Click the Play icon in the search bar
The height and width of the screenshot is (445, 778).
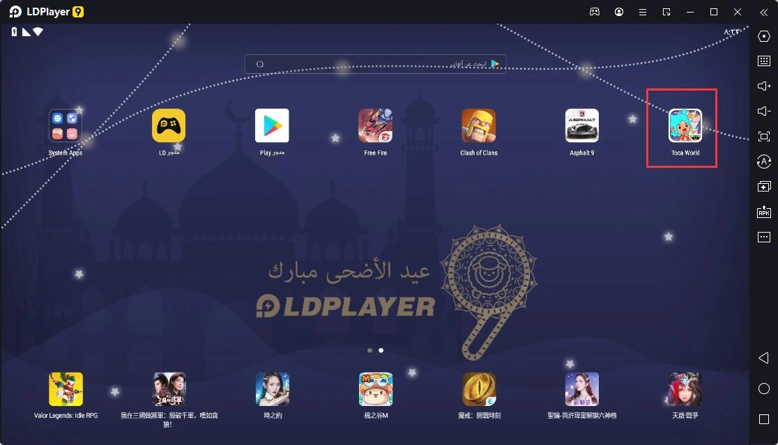click(495, 64)
